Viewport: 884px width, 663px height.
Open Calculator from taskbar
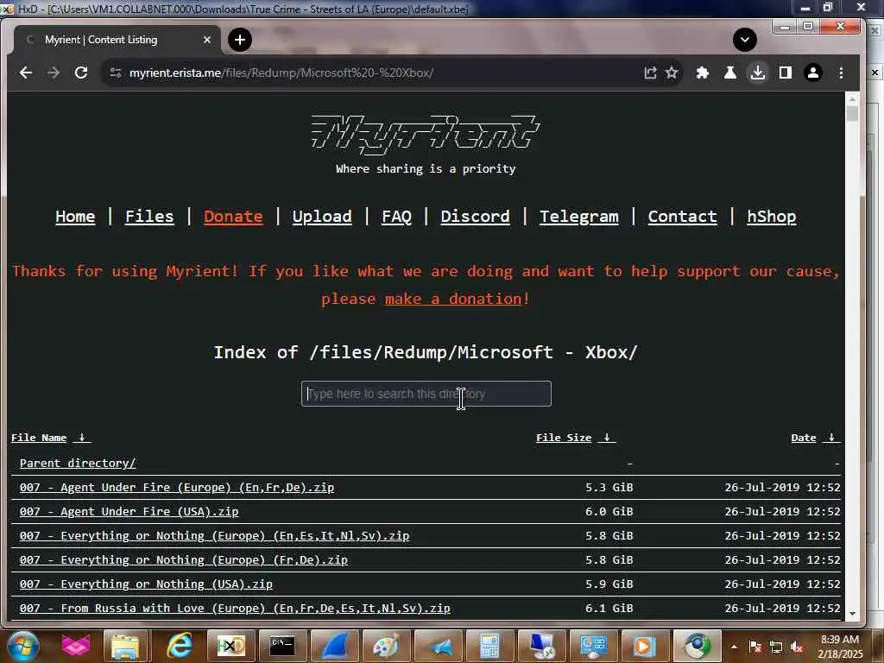(489, 646)
